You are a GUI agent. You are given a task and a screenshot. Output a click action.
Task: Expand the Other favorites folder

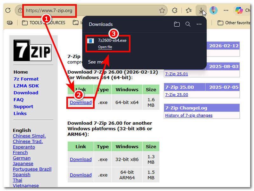234,23
